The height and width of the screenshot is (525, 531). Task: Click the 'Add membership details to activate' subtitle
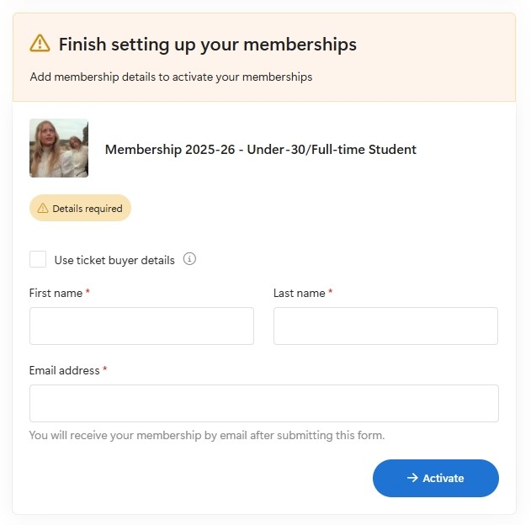click(171, 77)
